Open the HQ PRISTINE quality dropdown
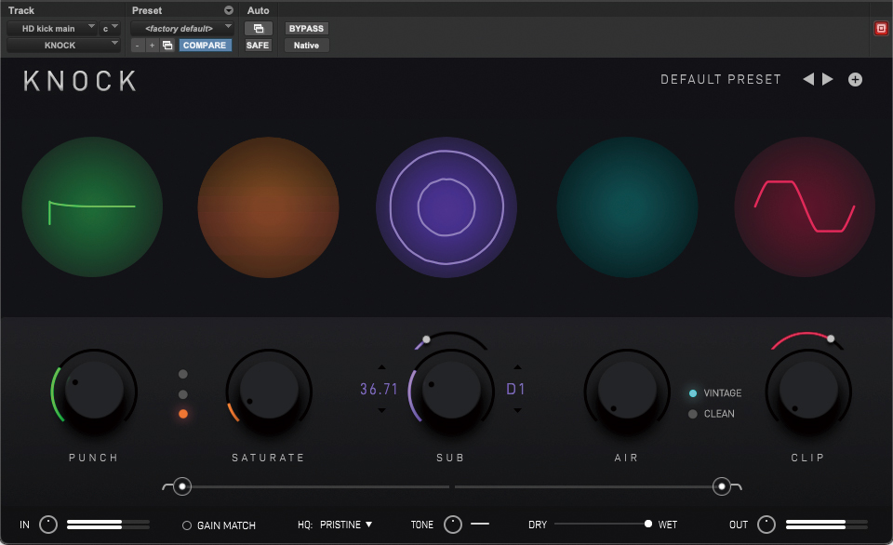Viewport: 893px width, 545px height. tap(346, 525)
